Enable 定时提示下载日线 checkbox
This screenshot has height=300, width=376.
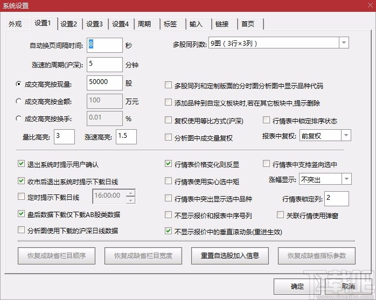click(21, 197)
